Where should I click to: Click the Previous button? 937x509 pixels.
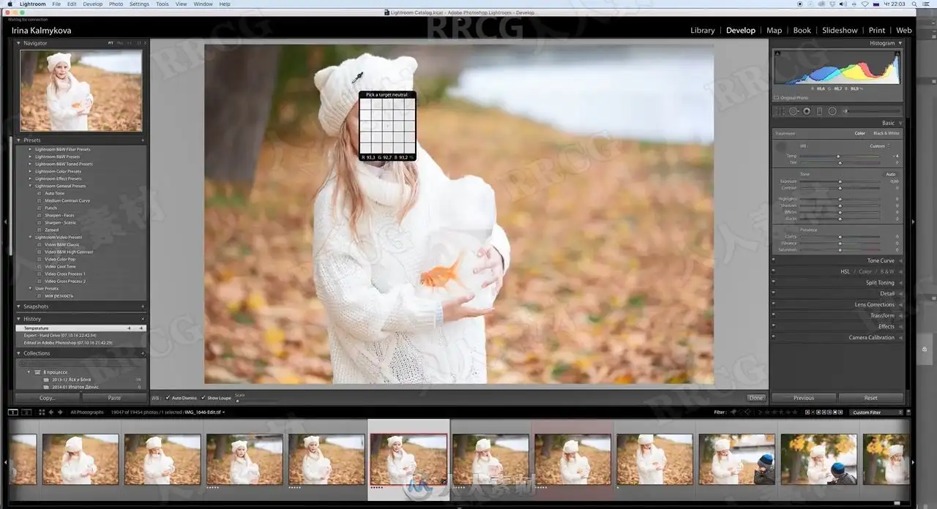click(804, 398)
